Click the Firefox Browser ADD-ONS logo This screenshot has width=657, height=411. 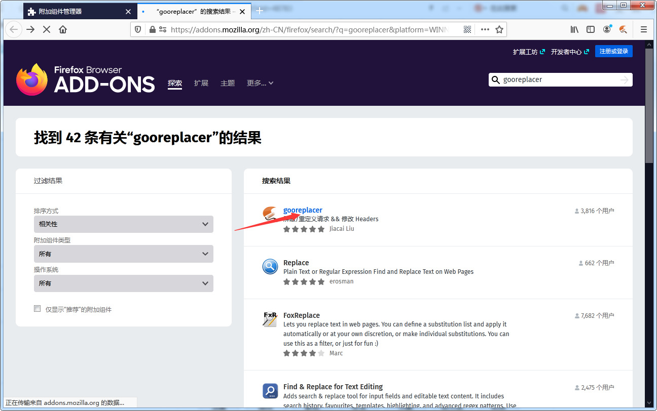(86, 79)
